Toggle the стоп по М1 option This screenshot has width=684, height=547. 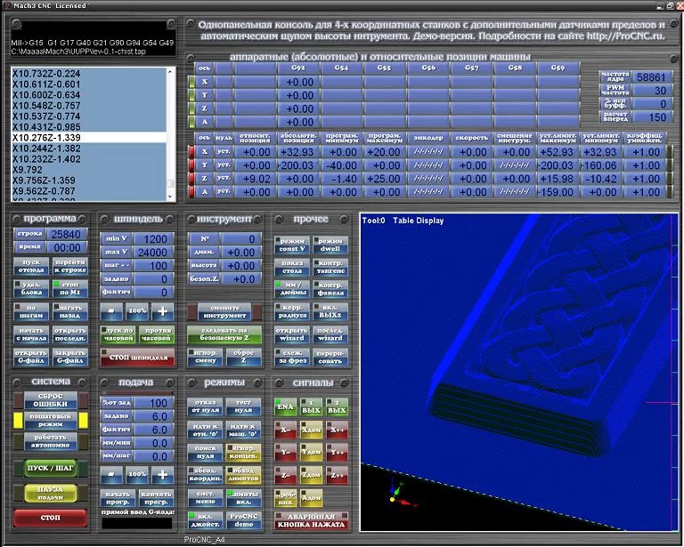tap(69, 288)
